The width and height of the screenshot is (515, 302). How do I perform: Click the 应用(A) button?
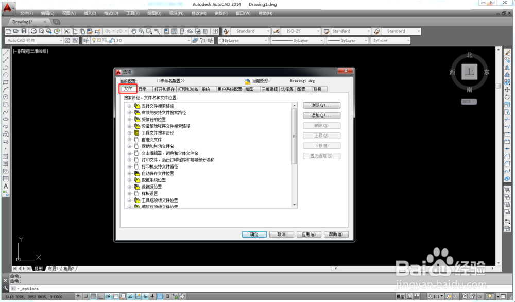[x=308, y=234]
